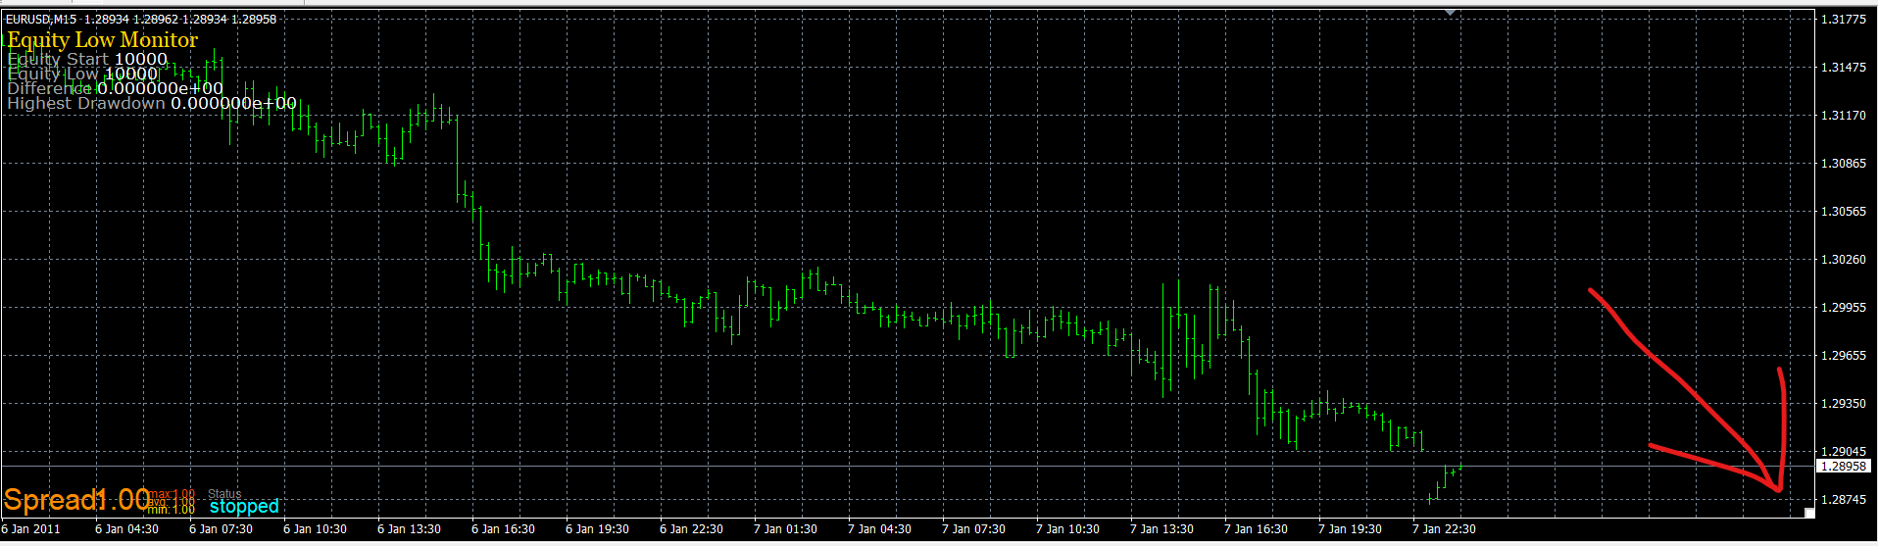Click the '7 Jan 19:30' time label

click(x=1350, y=529)
